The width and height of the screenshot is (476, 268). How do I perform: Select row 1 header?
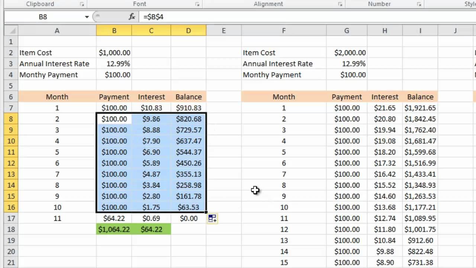(11, 42)
